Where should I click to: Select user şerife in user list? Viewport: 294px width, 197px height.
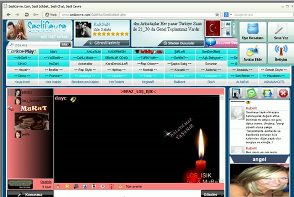pos(26,134)
